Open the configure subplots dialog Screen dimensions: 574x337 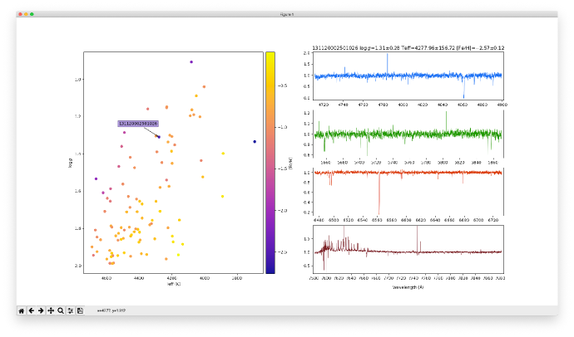point(71,310)
